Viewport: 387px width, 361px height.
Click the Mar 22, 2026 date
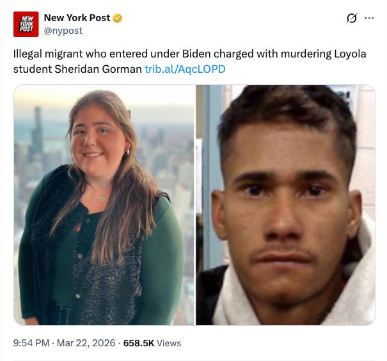[86, 343]
